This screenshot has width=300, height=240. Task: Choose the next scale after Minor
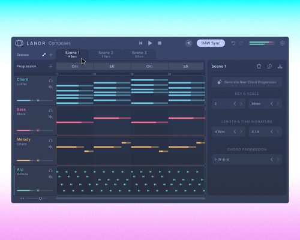coord(278,104)
